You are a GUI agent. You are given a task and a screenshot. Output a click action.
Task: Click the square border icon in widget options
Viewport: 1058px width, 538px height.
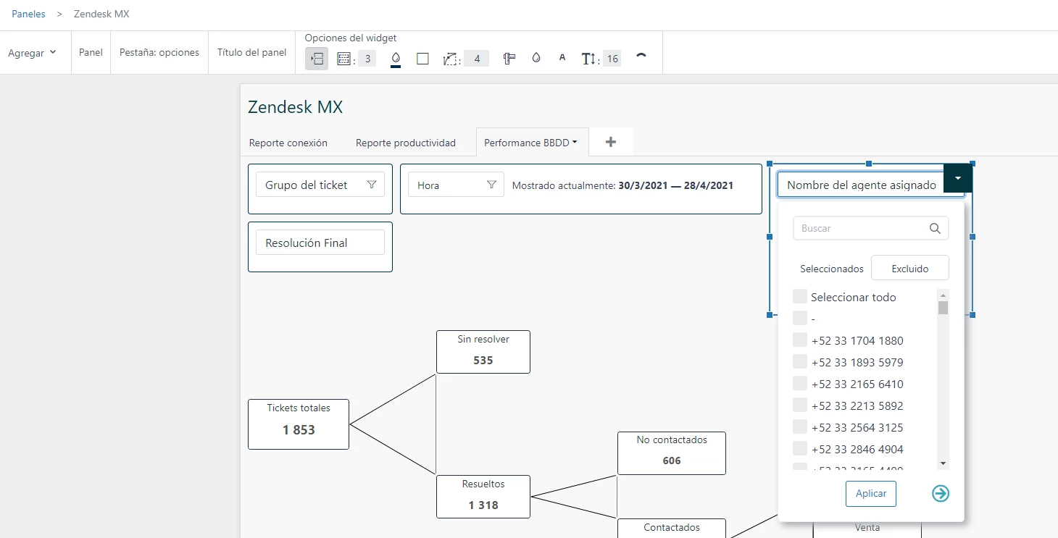423,59
